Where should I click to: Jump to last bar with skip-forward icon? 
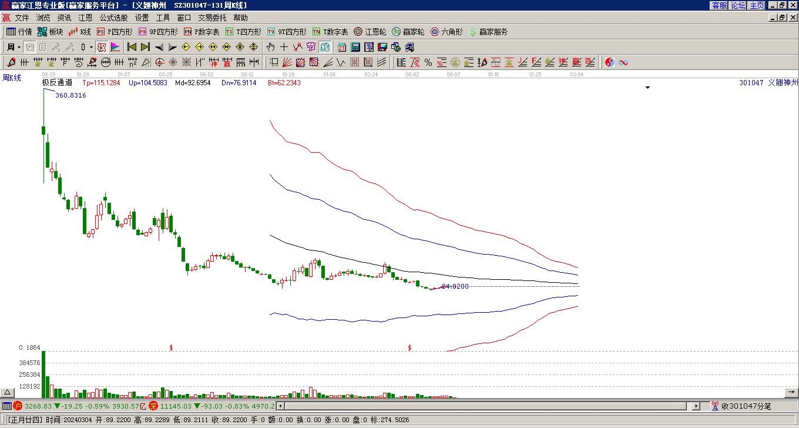coord(145,47)
